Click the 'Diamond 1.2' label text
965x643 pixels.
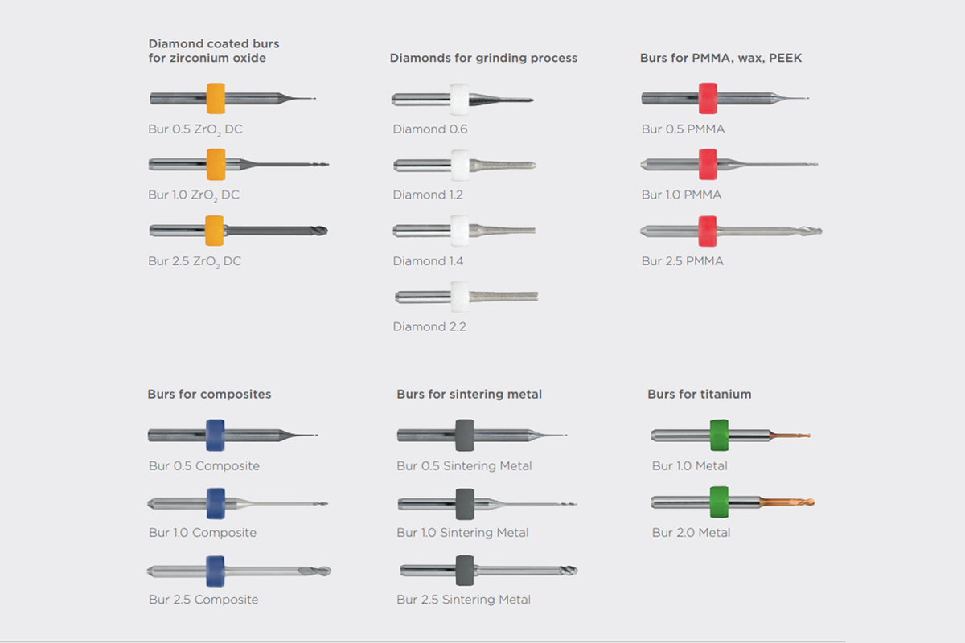point(428,195)
